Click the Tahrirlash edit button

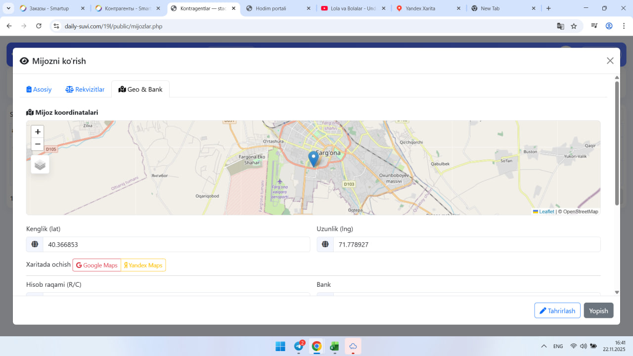pyautogui.click(x=557, y=311)
